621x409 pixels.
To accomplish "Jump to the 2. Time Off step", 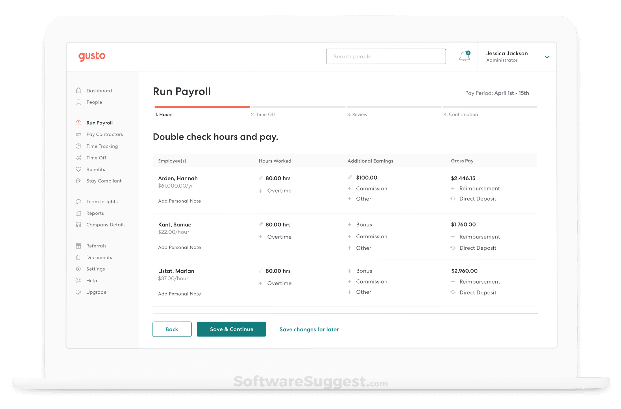I will point(263,115).
